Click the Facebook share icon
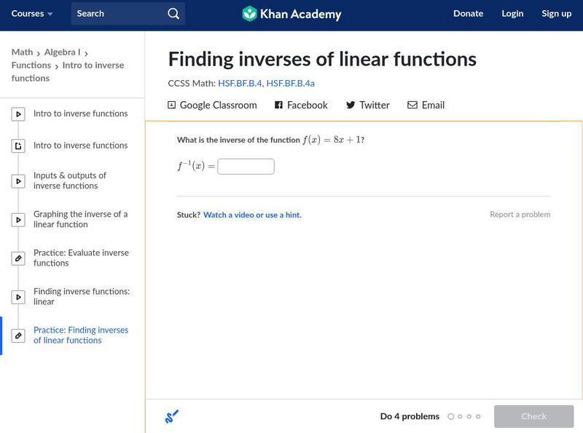 click(278, 106)
